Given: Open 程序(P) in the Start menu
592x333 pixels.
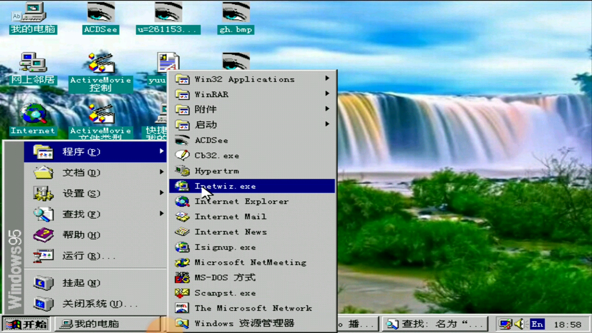Looking at the screenshot, I should 95,152.
